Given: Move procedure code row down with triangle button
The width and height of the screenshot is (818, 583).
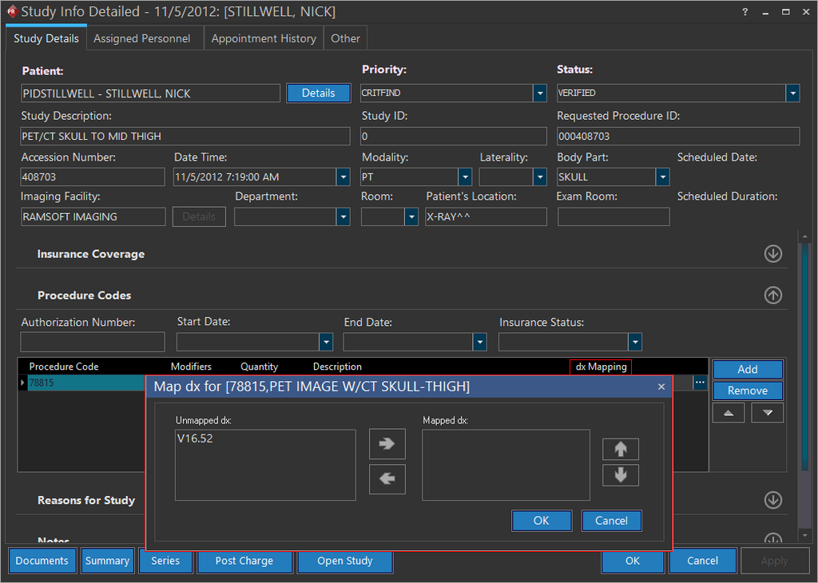Looking at the screenshot, I should click(767, 413).
